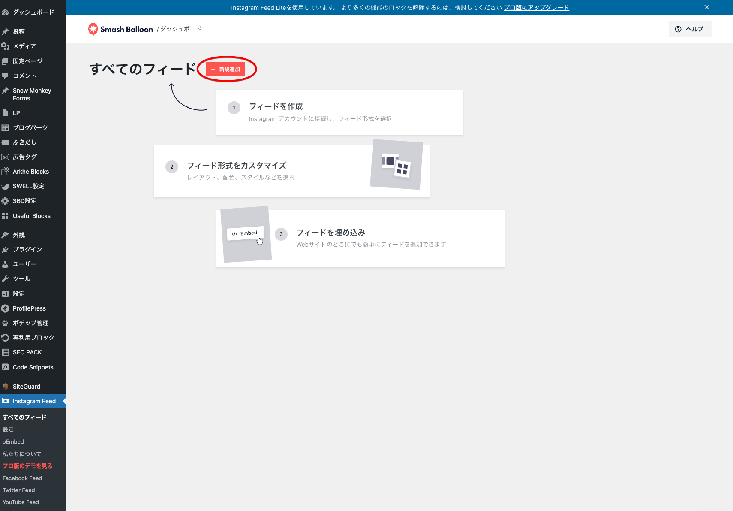
Task: Open the 投稿 menu item
Action: (x=33, y=32)
